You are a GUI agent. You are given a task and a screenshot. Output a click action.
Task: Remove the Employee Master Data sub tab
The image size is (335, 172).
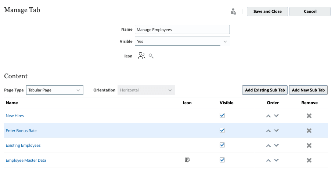click(309, 160)
